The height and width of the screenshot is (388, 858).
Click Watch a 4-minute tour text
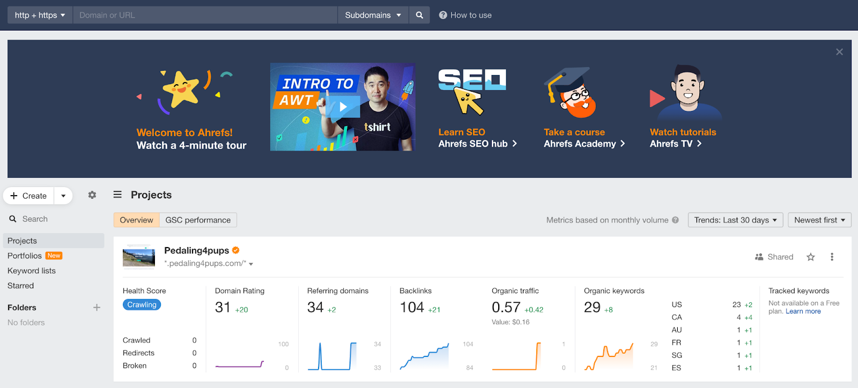click(x=191, y=145)
